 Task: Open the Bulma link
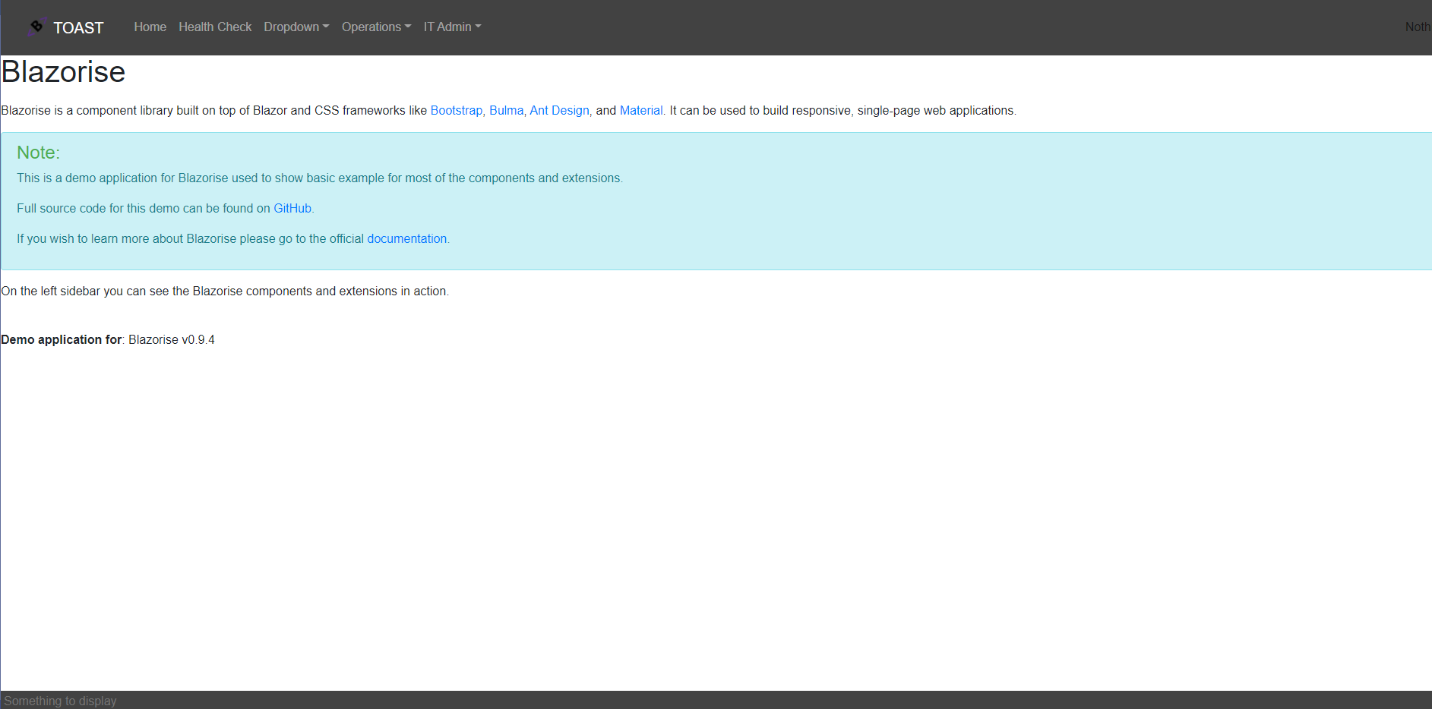[x=505, y=110]
